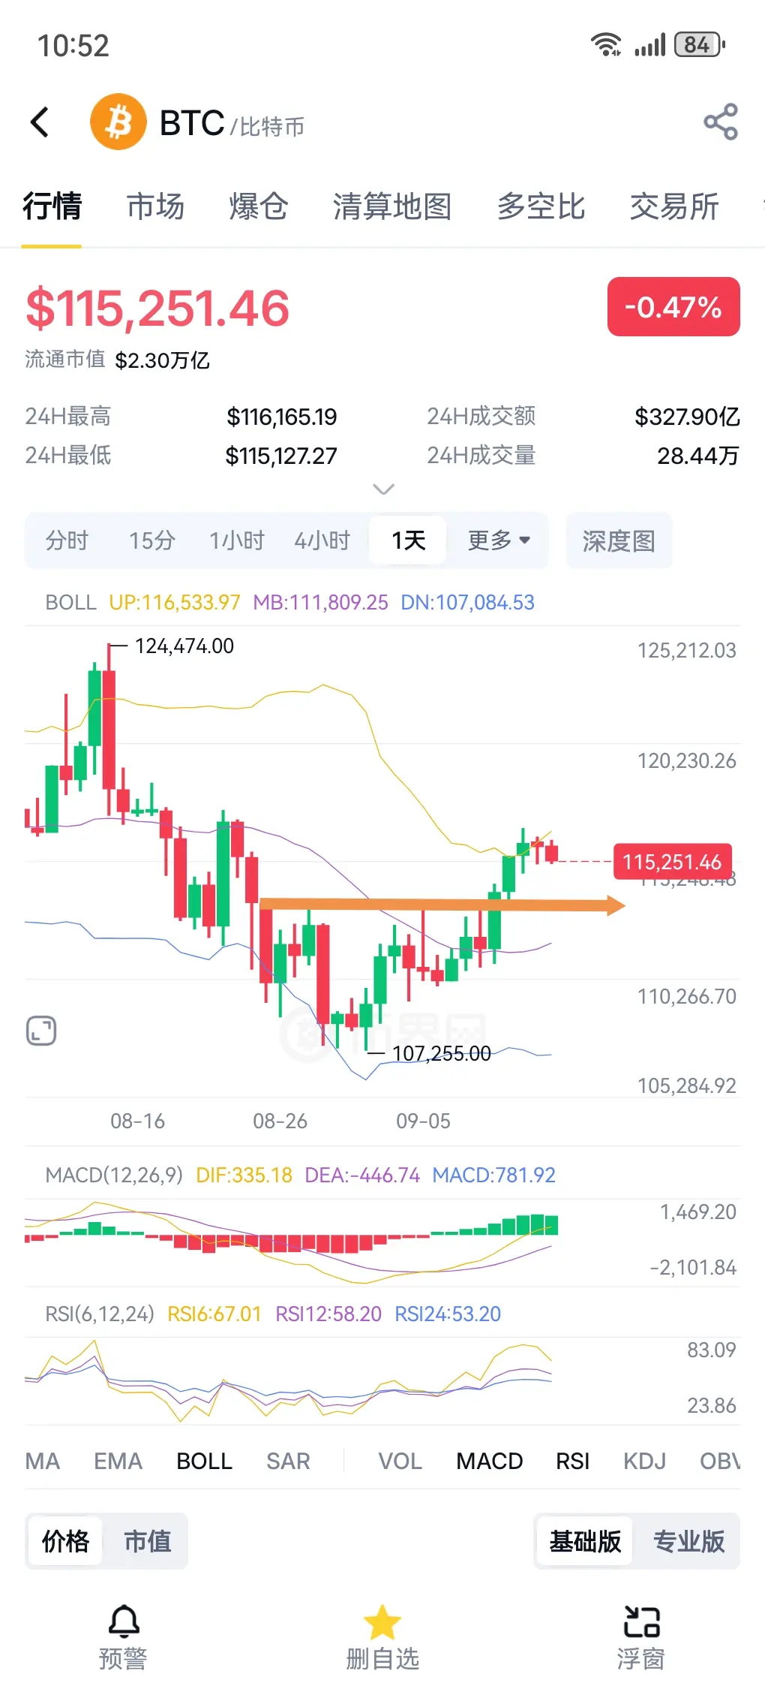Open the 预警 bell alert icon

[124, 1621]
